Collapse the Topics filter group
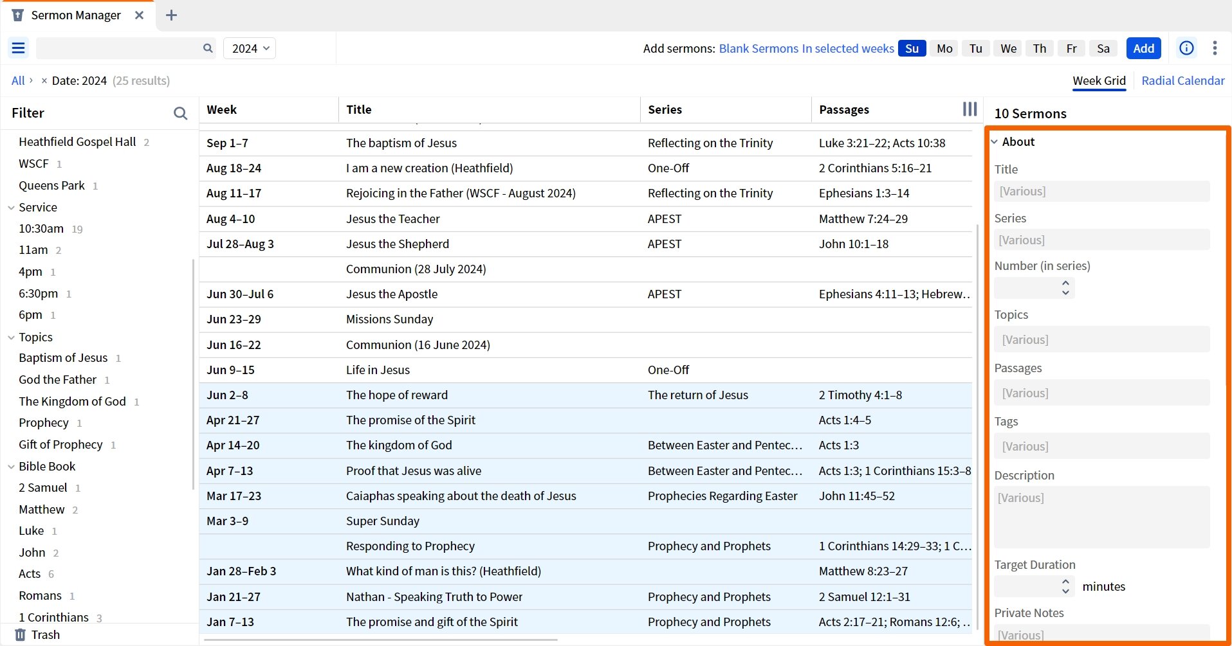 (11, 337)
